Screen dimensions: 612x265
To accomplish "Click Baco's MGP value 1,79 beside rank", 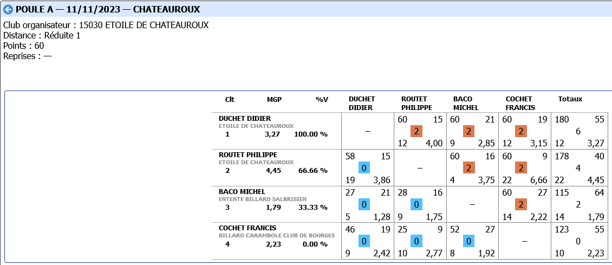I will pos(273,207).
